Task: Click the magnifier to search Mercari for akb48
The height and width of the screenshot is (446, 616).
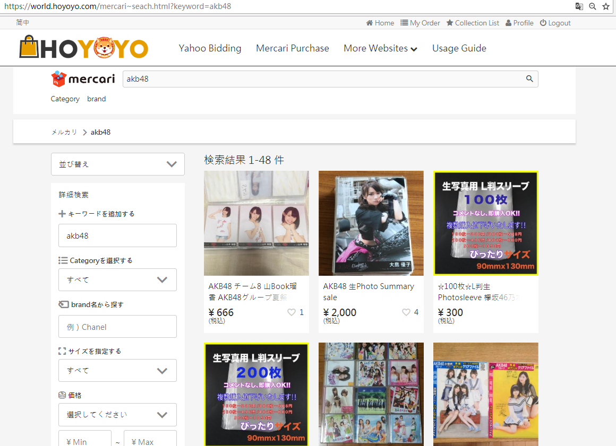Action: [x=529, y=78]
